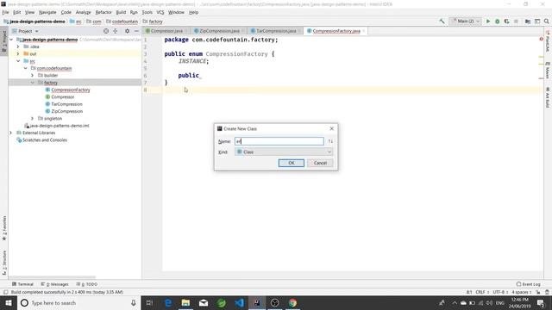Click the Build project hammer icon
The height and width of the screenshot is (310, 552).
pyautogui.click(x=442, y=21)
